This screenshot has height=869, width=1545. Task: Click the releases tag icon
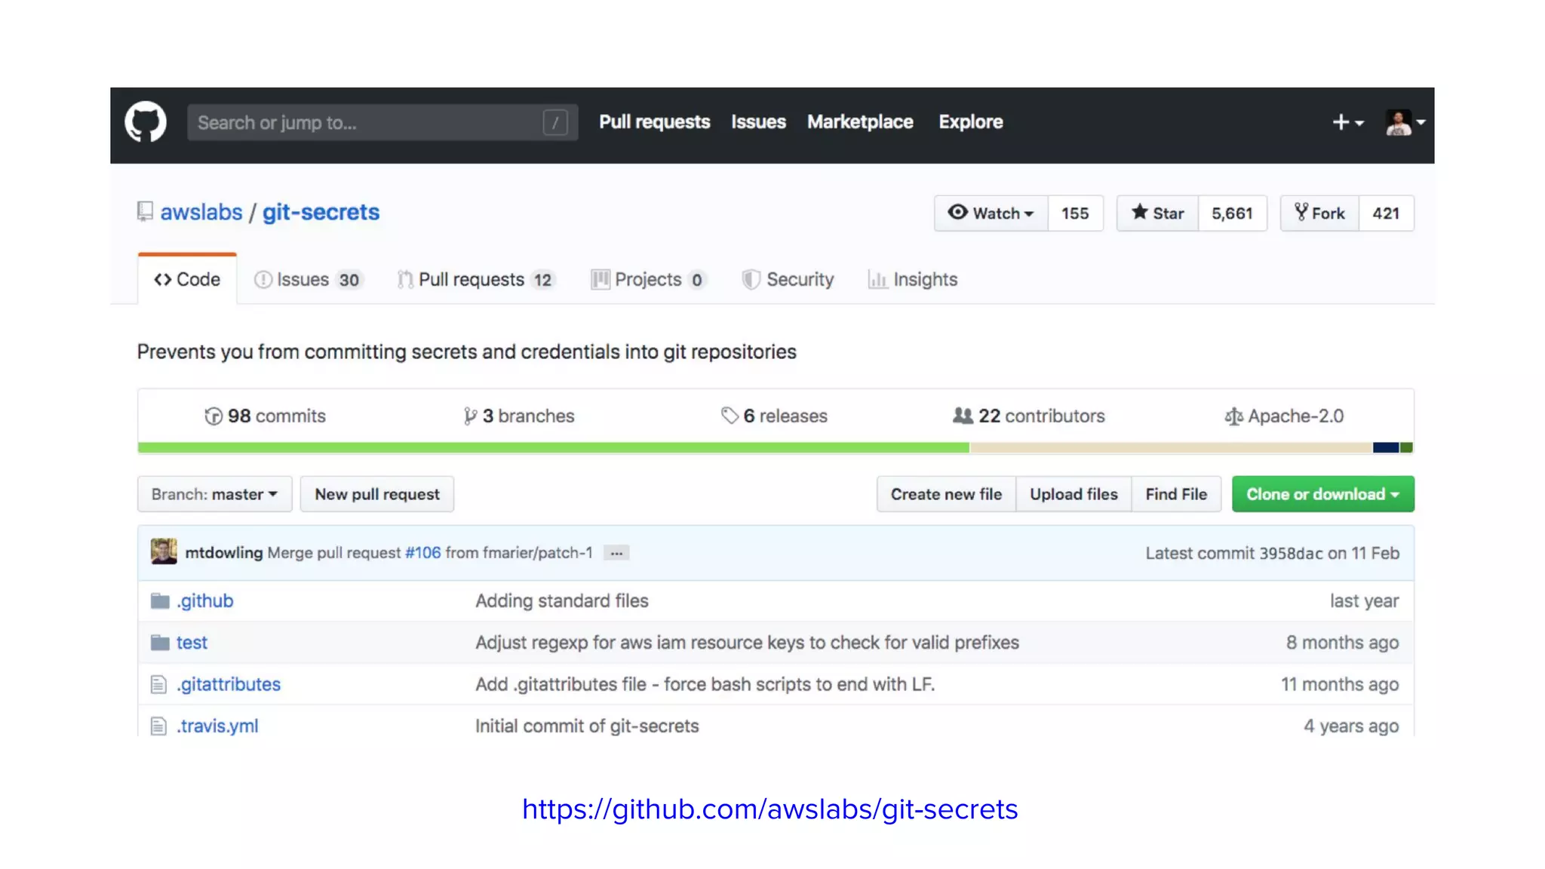(x=729, y=416)
